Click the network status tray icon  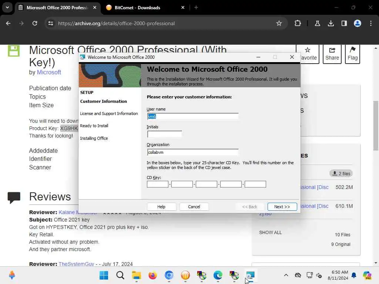(x=309, y=275)
